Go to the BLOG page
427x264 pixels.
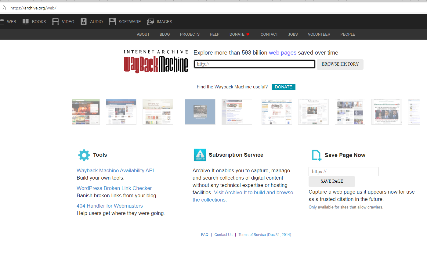[165, 34]
